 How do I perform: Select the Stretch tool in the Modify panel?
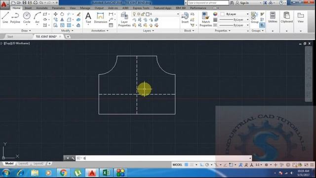click(x=55, y=25)
